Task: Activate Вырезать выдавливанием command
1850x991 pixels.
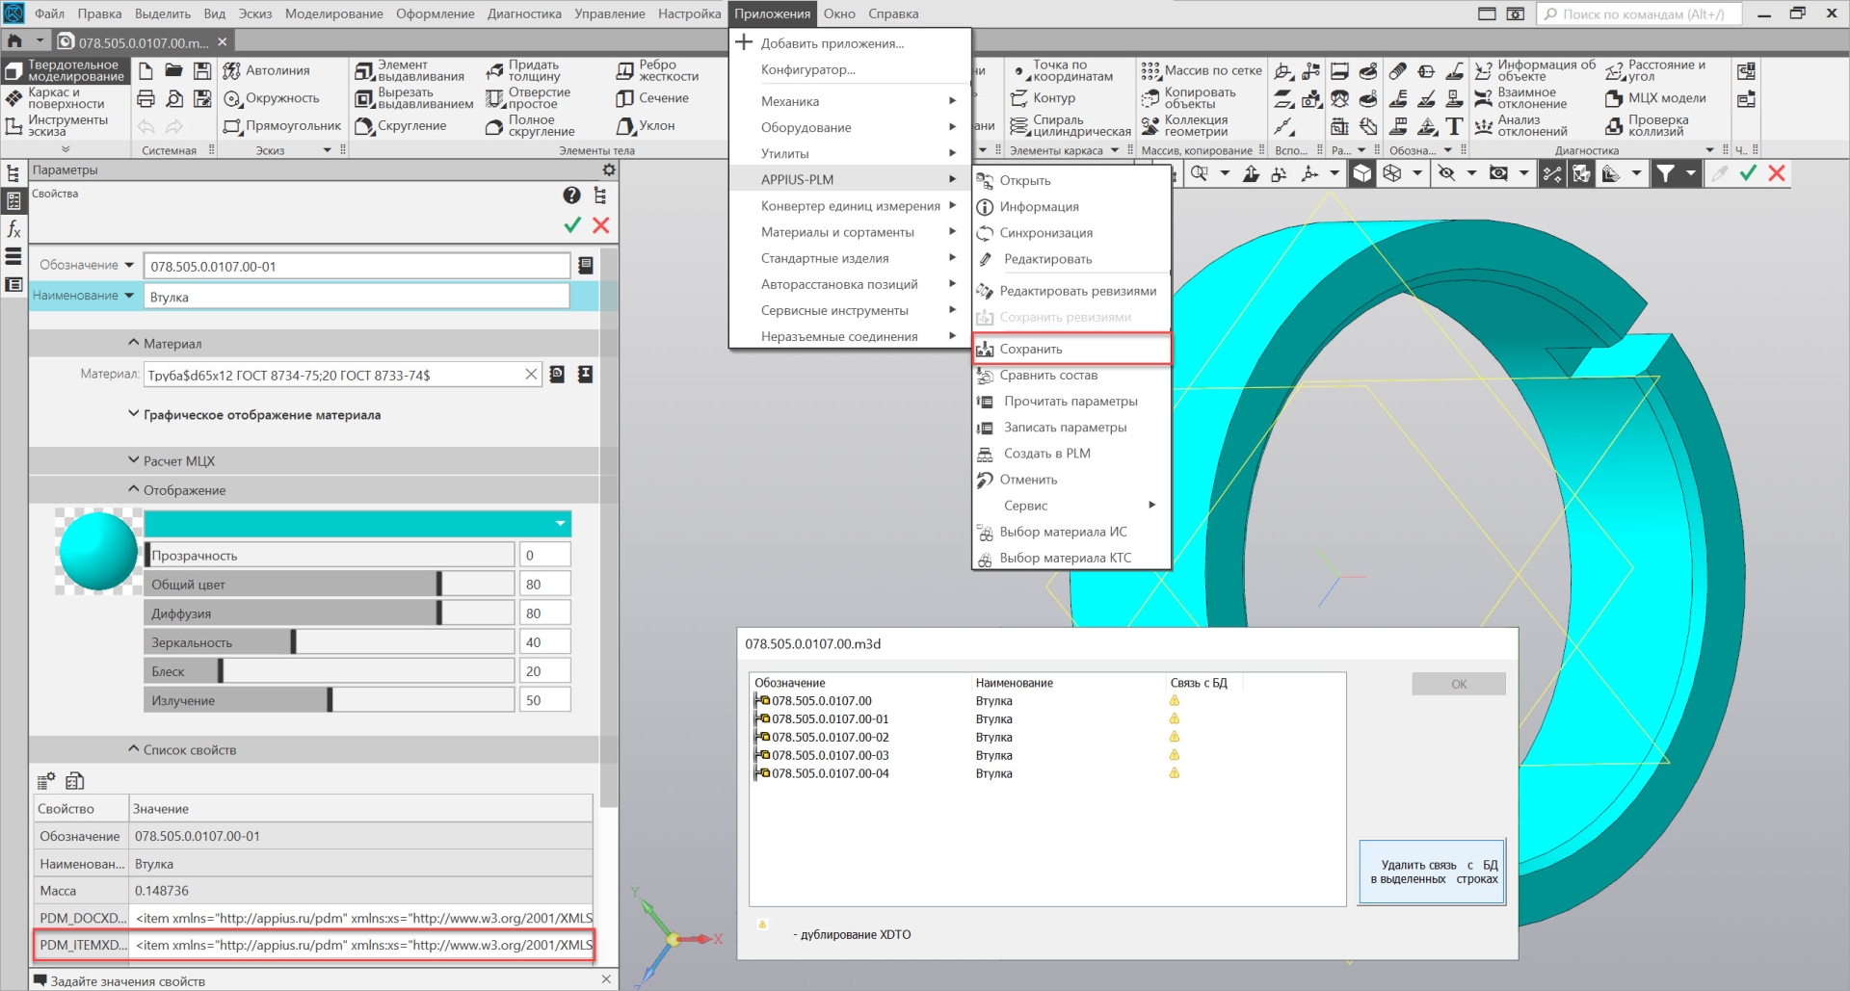Action: [x=414, y=98]
